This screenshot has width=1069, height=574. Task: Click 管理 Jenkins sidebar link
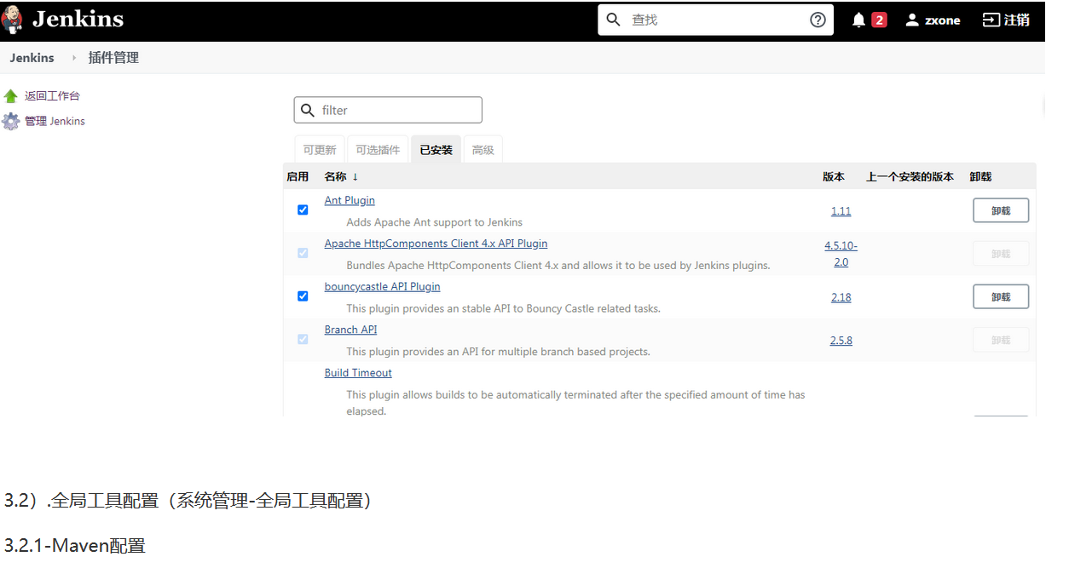(x=55, y=121)
